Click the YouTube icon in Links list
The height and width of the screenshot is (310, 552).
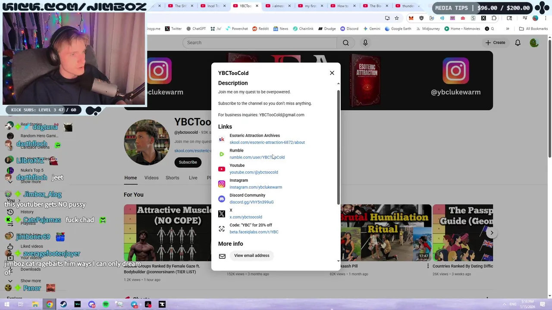[222, 169]
